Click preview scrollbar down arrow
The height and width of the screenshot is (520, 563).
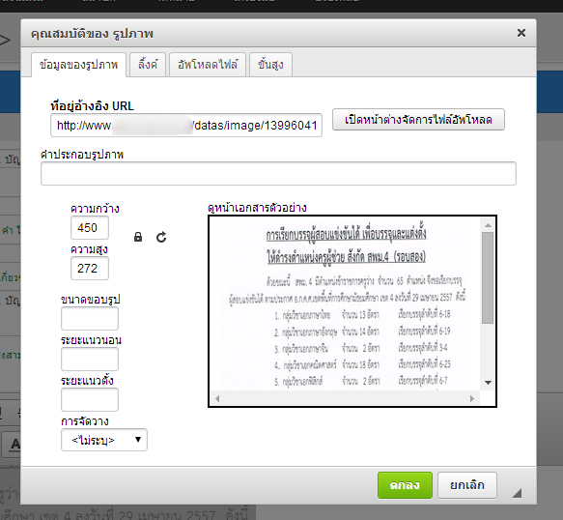coord(488,383)
